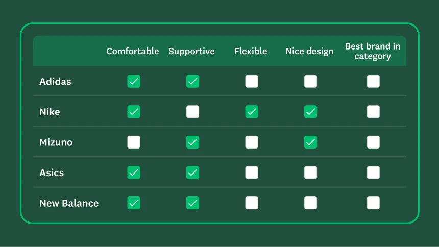Uncheck Supportive for Mizuno

192,142
